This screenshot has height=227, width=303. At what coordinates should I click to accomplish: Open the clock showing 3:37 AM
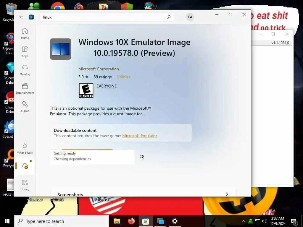coord(278,221)
